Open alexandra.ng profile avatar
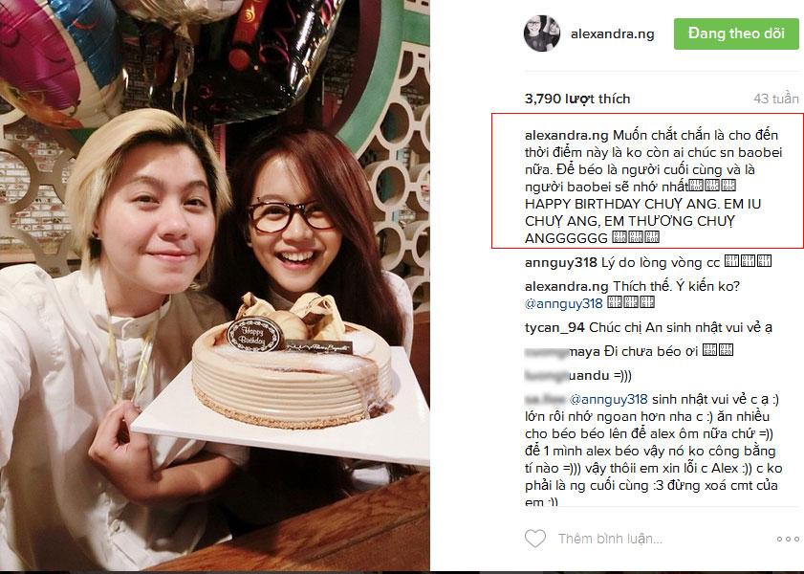This screenshot has width=804, height=574. [542, 33]
